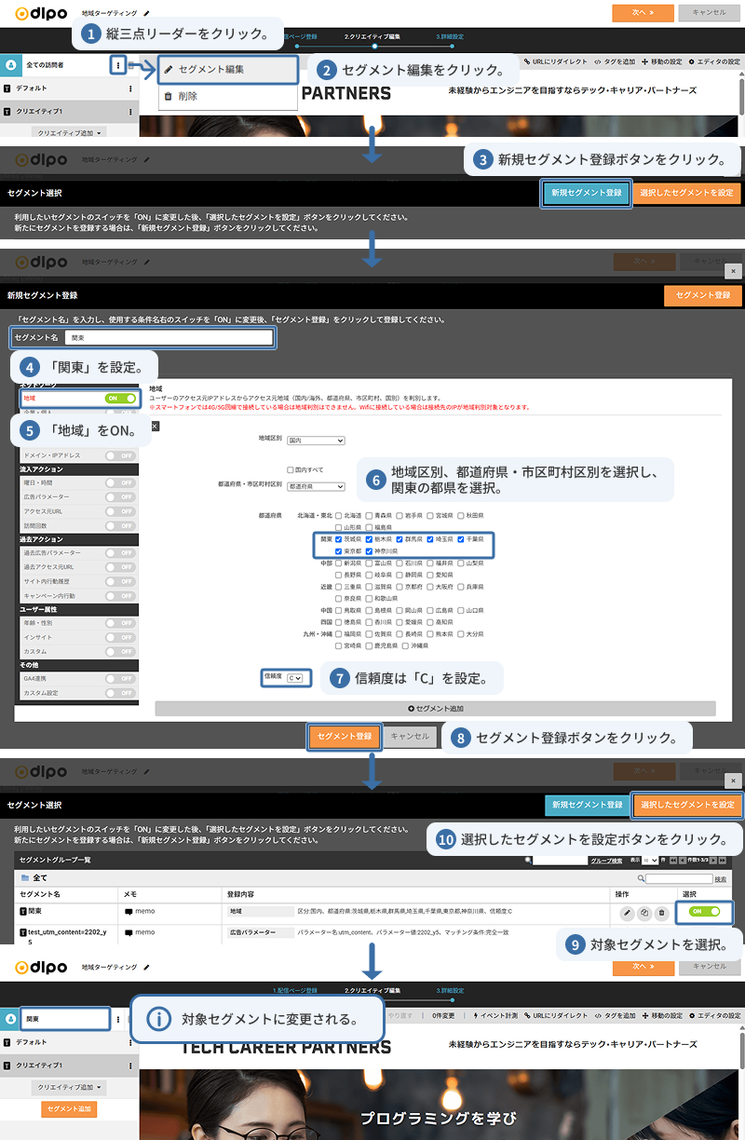Open the 都道府県・市区町村区別 dropdown
The image size is (745, 1140).
point(316,486)
